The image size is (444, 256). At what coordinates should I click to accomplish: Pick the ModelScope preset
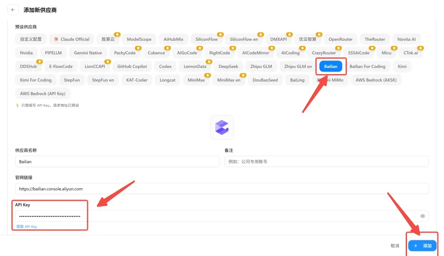coord(139,39)
